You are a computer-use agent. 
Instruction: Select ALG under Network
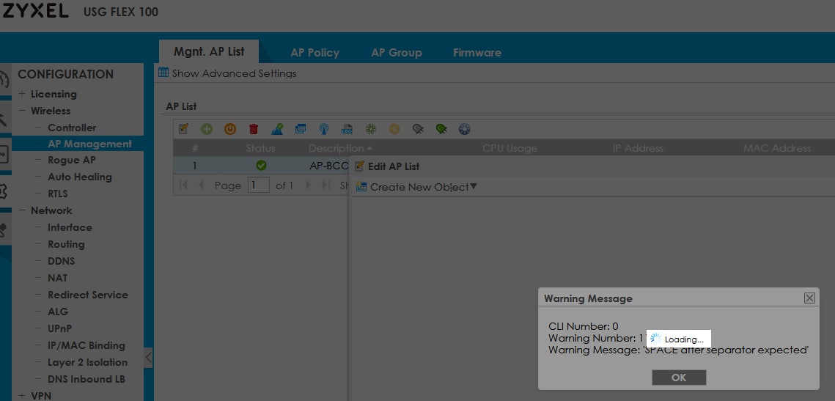tap(57, 312)
